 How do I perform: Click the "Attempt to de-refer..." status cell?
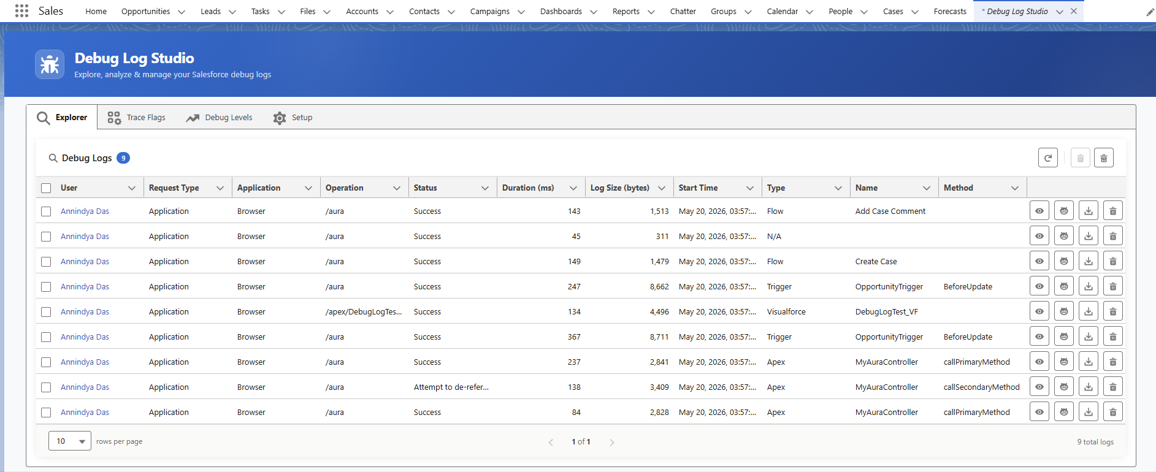coord(451,387)
